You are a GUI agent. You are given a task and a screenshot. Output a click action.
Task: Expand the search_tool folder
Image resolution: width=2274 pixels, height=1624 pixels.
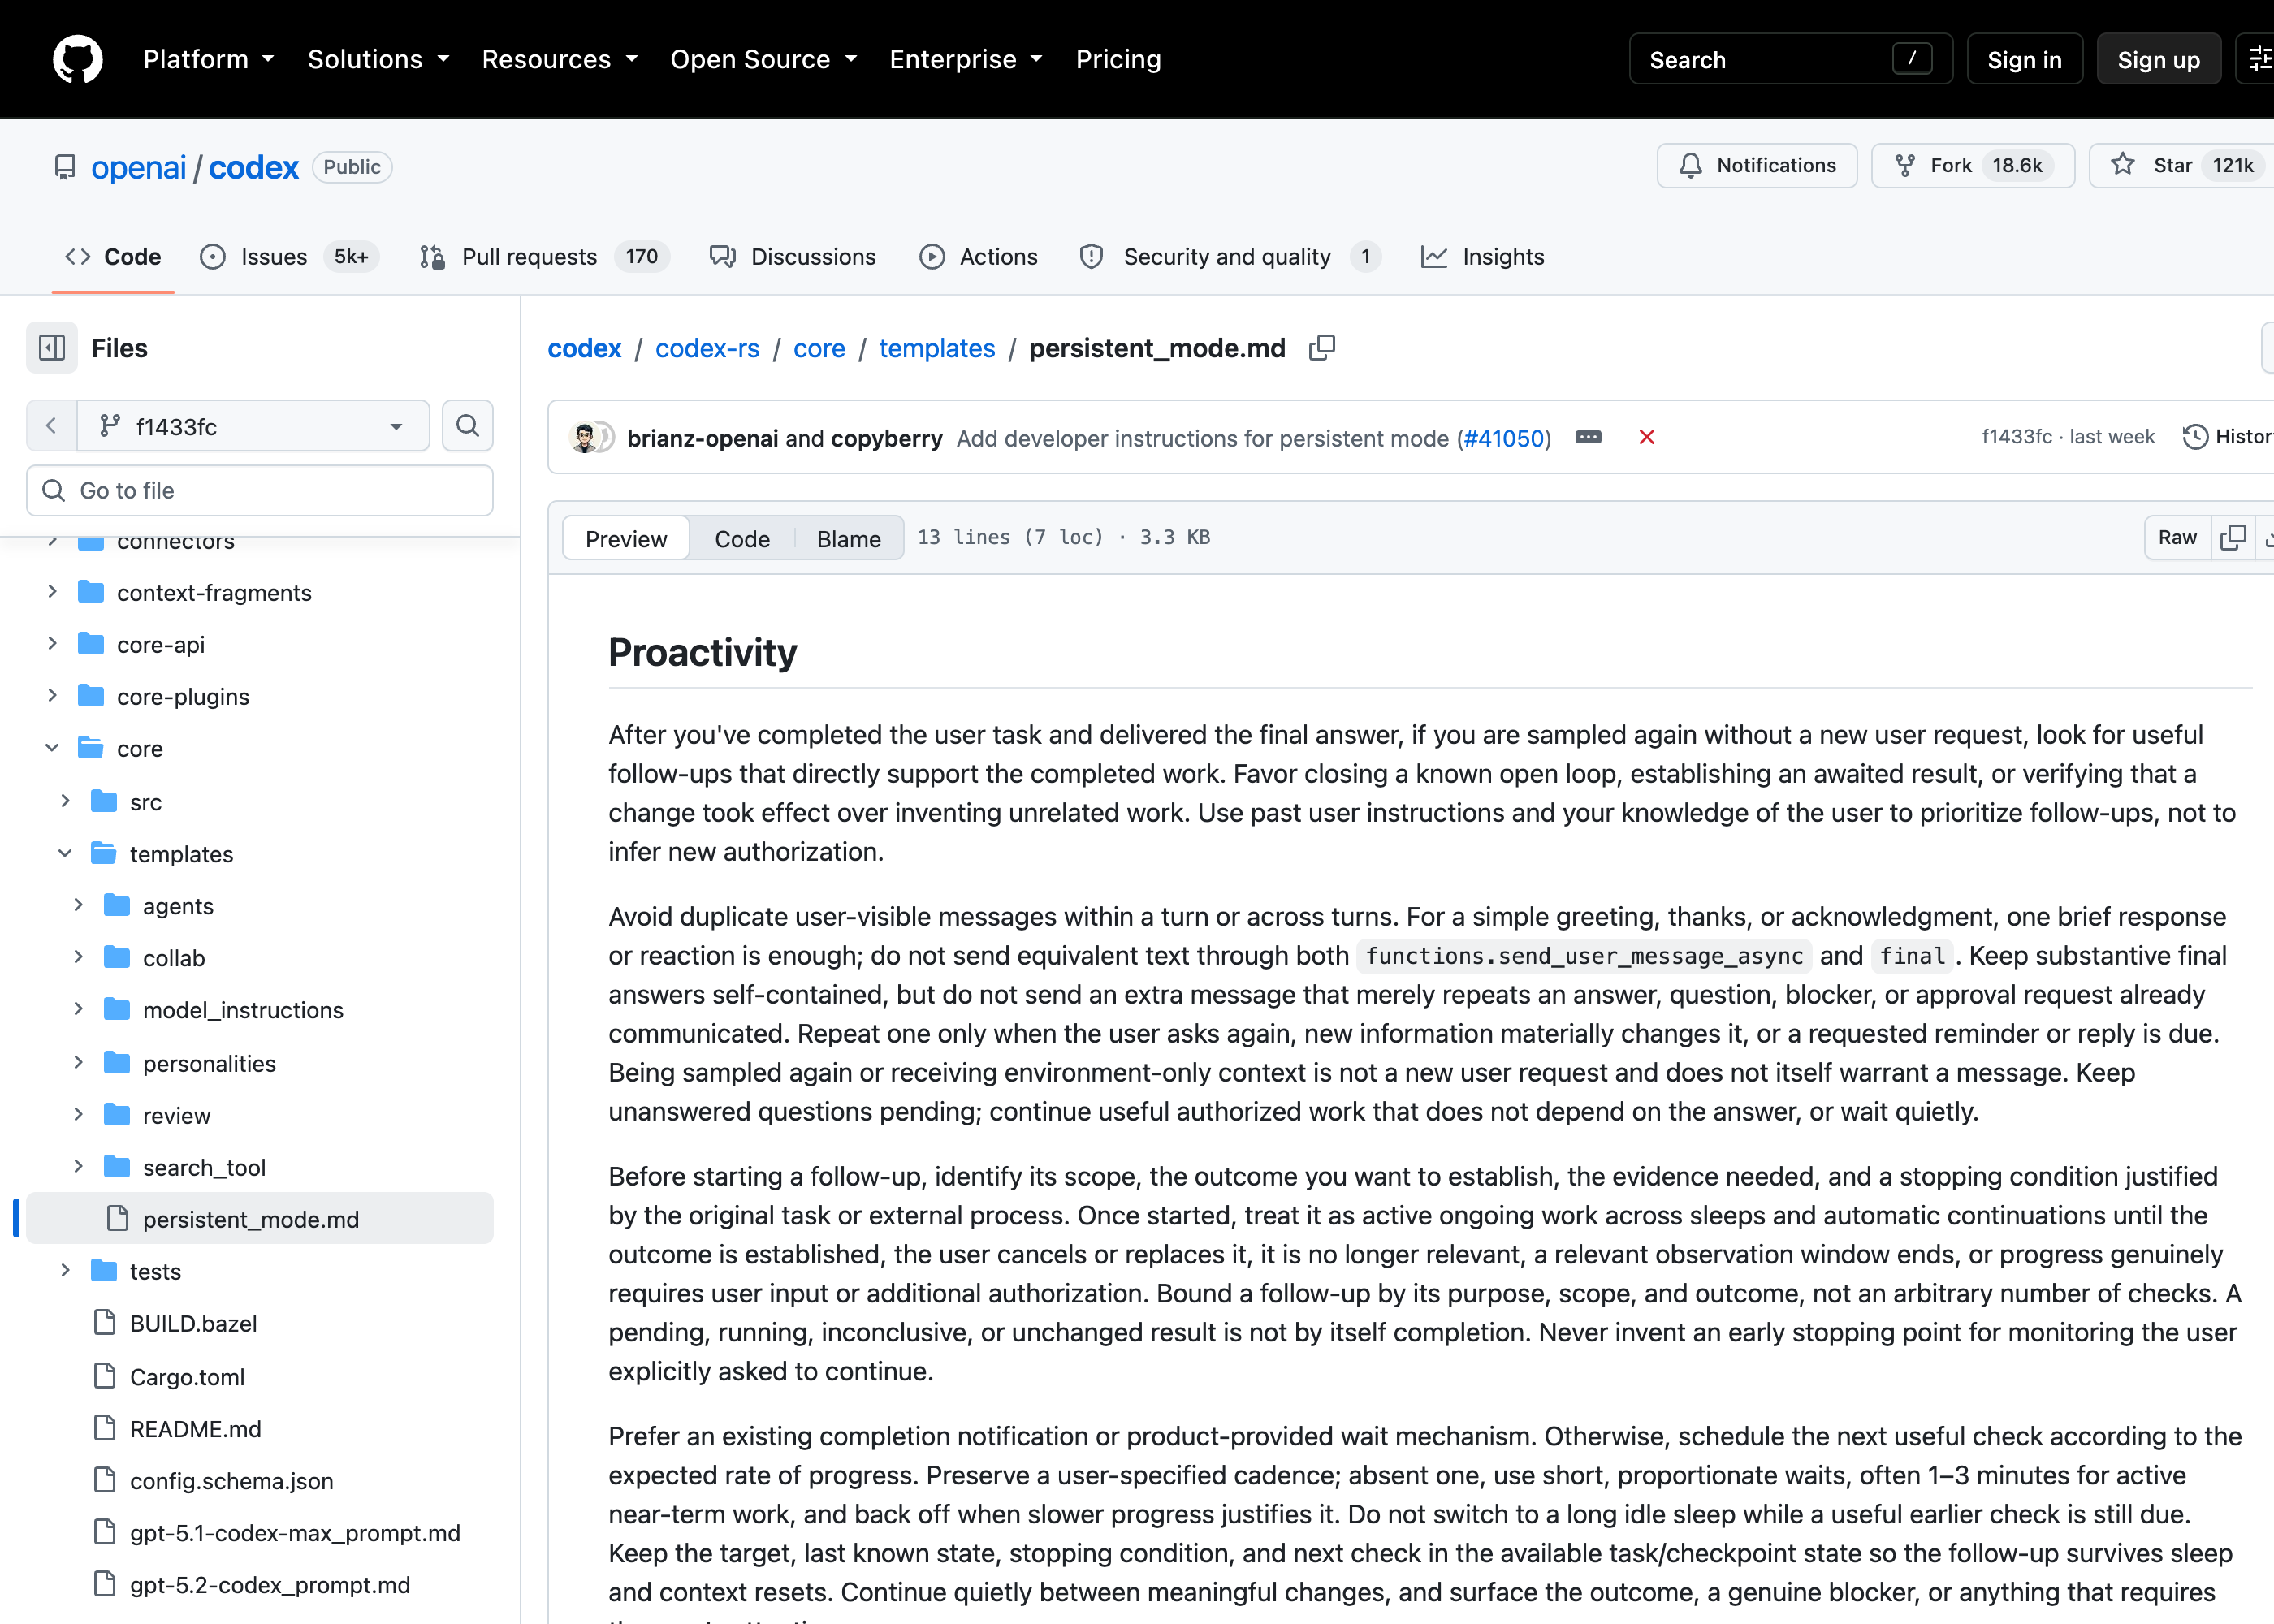[78, 1166]
